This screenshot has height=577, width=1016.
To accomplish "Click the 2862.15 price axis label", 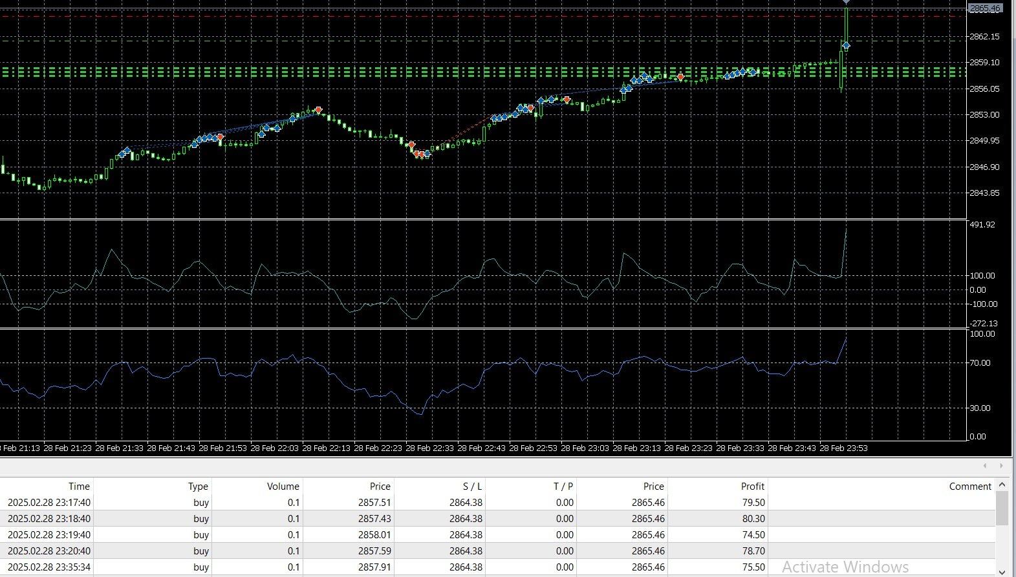I will point(984,36).
